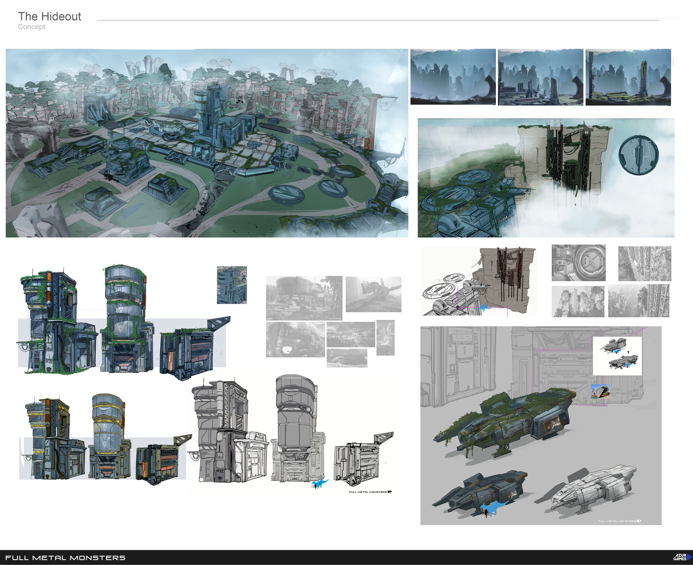Click the Full Metal Monsters footer title
Viewport: 693px width, 565px height.
coord(65,558)
